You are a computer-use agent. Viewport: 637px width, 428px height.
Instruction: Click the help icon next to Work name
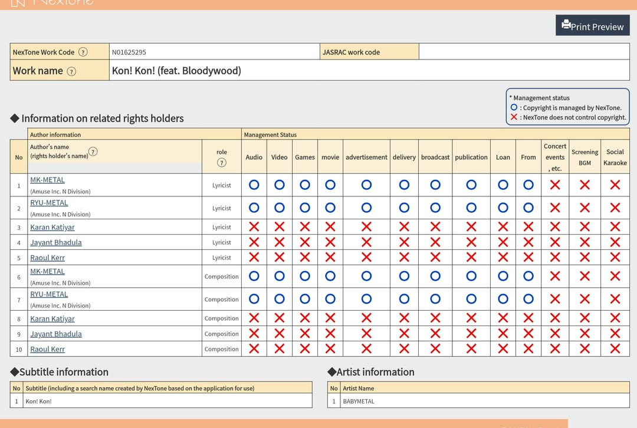pyautogui.click(x=71, y=71)
